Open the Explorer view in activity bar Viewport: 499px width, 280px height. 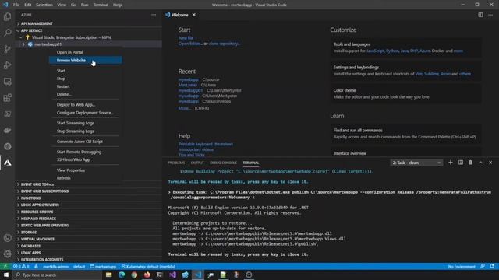(7, 16)
